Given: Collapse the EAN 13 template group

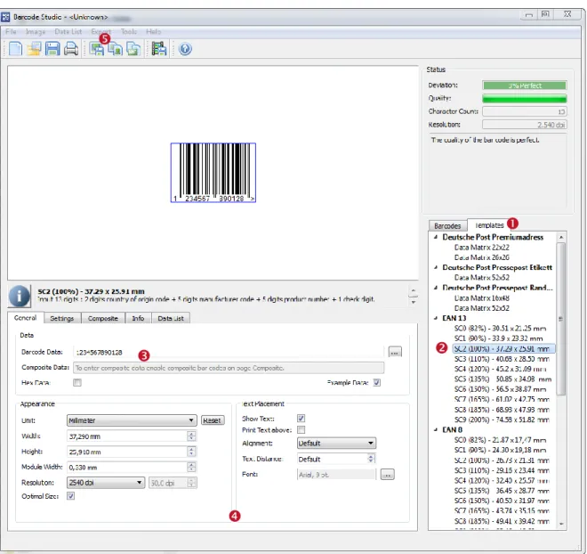Looking at the screenshot, I should tap(436, 318).
